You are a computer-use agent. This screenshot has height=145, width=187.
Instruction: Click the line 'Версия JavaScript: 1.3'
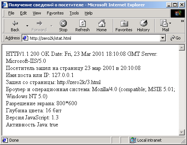pyautogui.click(x=32, y=117)
